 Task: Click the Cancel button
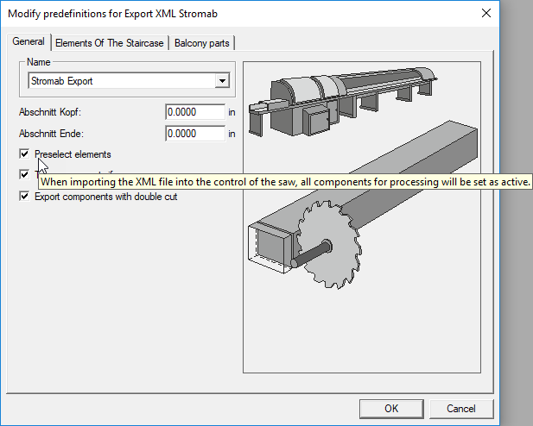461,409
